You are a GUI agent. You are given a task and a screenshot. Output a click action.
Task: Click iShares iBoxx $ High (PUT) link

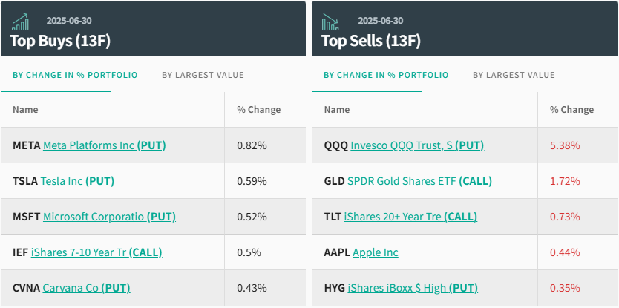(411, 288)
